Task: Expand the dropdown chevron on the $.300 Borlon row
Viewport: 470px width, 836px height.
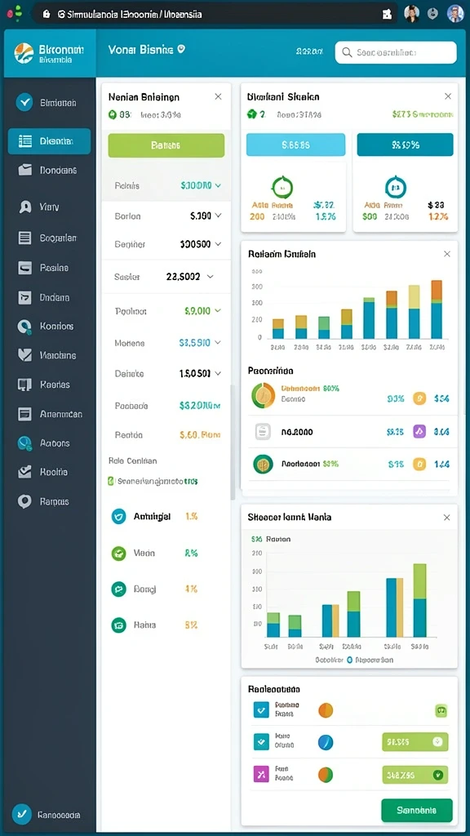Action: tap(218, 216)
